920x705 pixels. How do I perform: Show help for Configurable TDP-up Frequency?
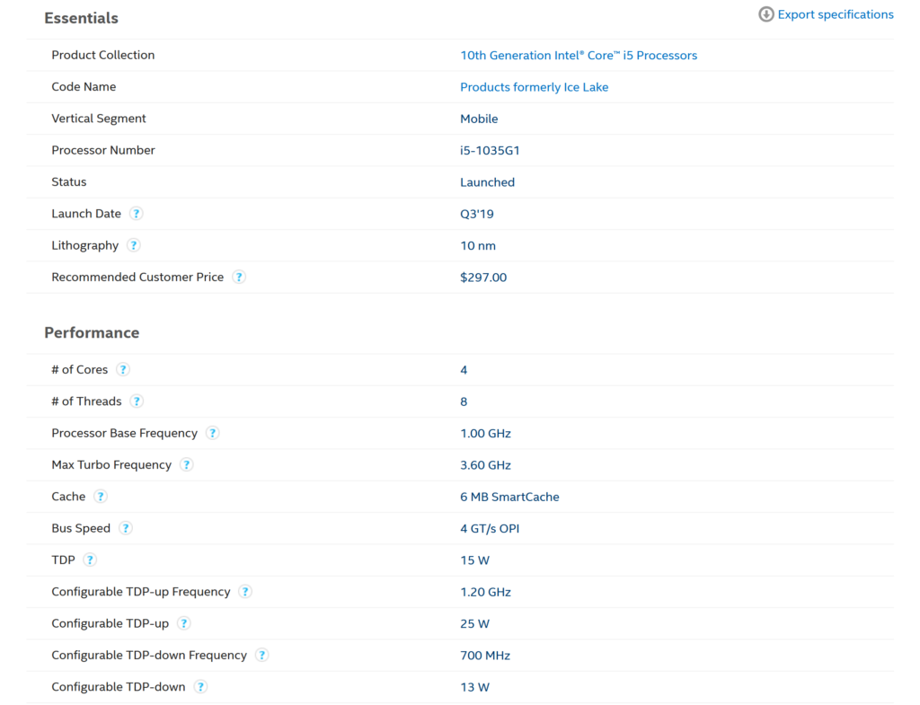click(x=245, y=591)
